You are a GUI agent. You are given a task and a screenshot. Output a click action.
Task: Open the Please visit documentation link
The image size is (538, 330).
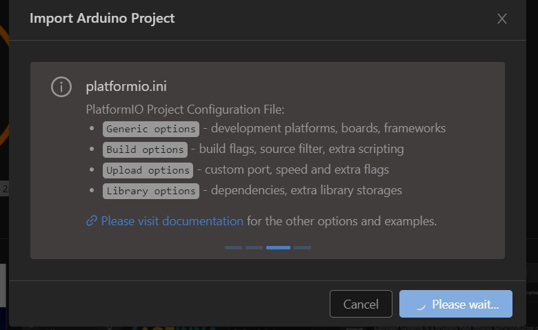click(x=172, y=221)
